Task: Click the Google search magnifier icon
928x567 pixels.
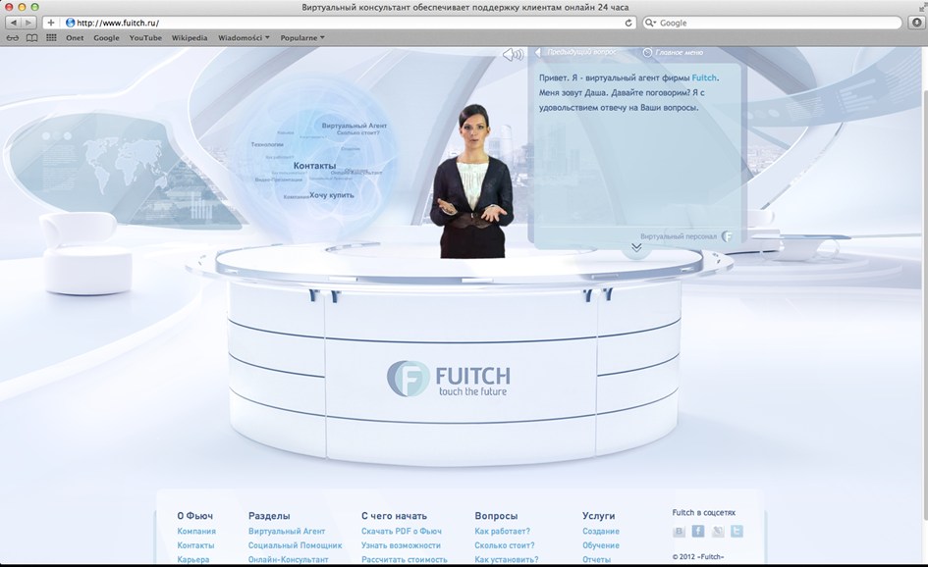Action: click(650, 23)
